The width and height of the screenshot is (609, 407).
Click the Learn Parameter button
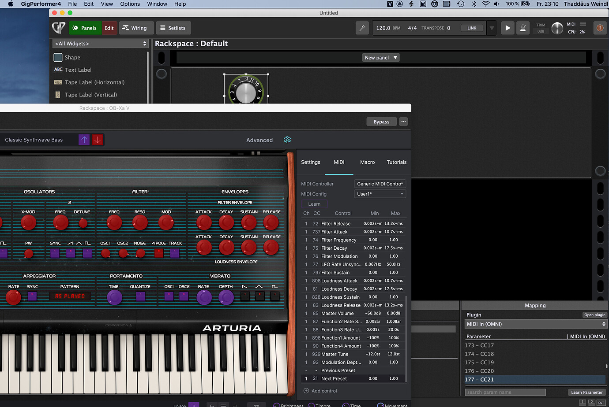[586, 392]
